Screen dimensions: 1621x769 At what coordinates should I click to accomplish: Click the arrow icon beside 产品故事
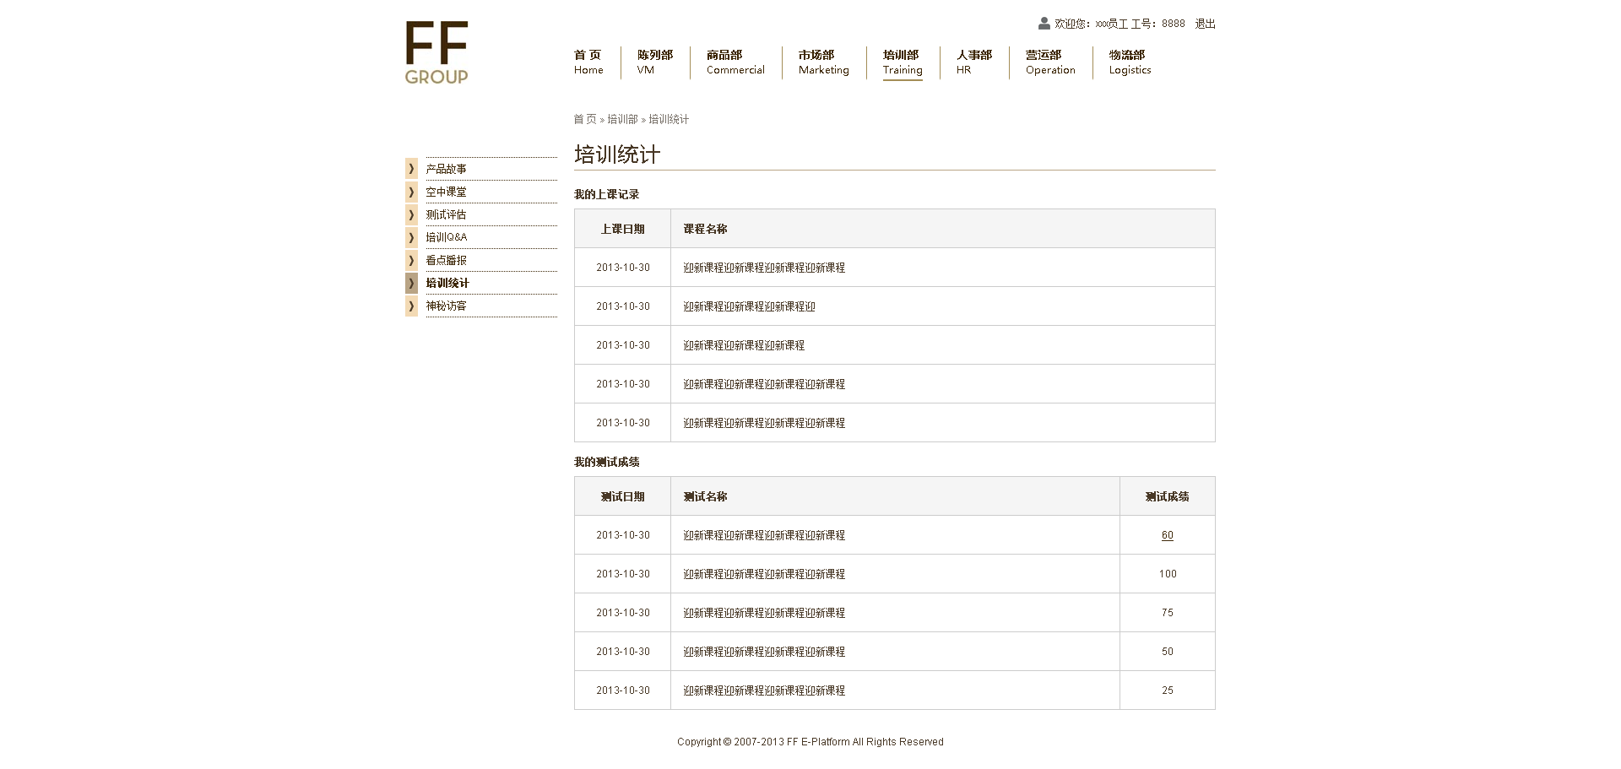[x=411, y=169]
